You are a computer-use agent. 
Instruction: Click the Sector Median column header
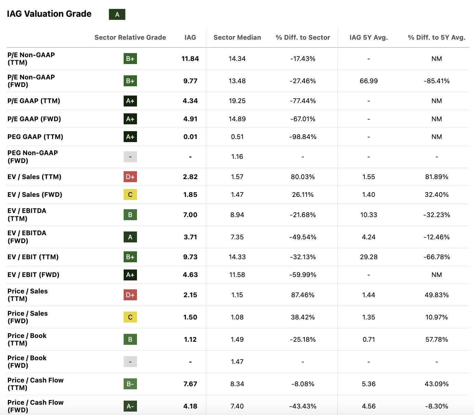[x=237, y=37]
